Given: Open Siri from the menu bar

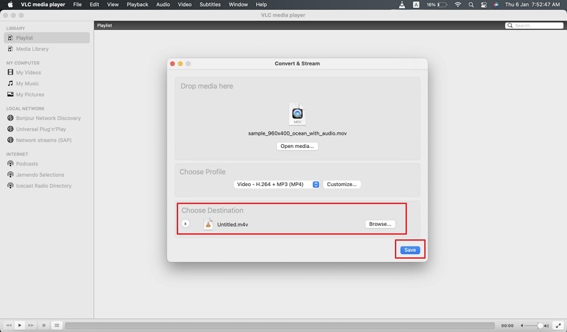Looking at the screenshot, I should click(496, 5).
